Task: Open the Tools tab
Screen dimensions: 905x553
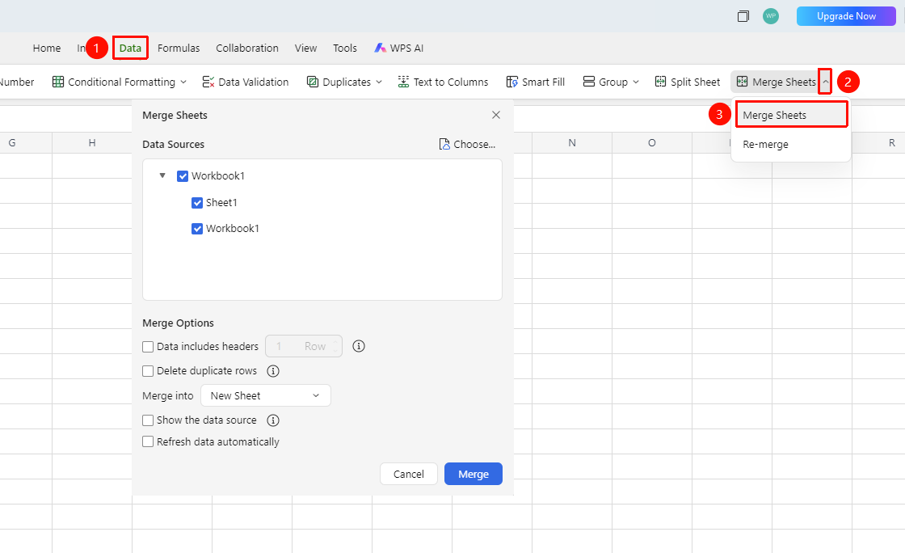Action: click(x=345, y=48)
